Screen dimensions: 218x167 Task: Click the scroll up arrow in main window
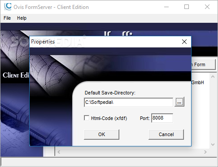213,77
